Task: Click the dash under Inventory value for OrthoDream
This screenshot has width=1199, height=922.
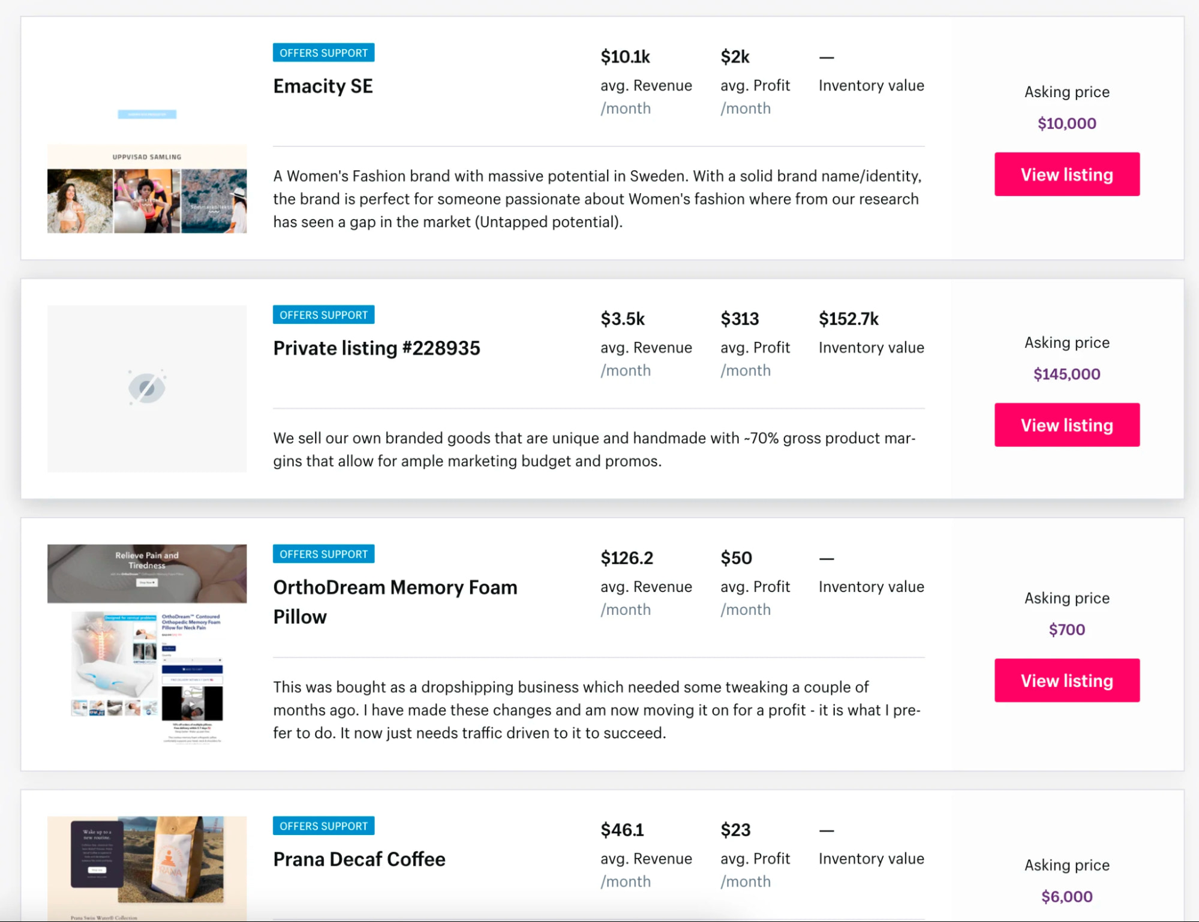Action: (826, 558)
